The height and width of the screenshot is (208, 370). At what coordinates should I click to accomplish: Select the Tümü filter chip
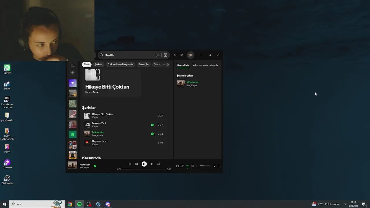click(x=87, y=64)
